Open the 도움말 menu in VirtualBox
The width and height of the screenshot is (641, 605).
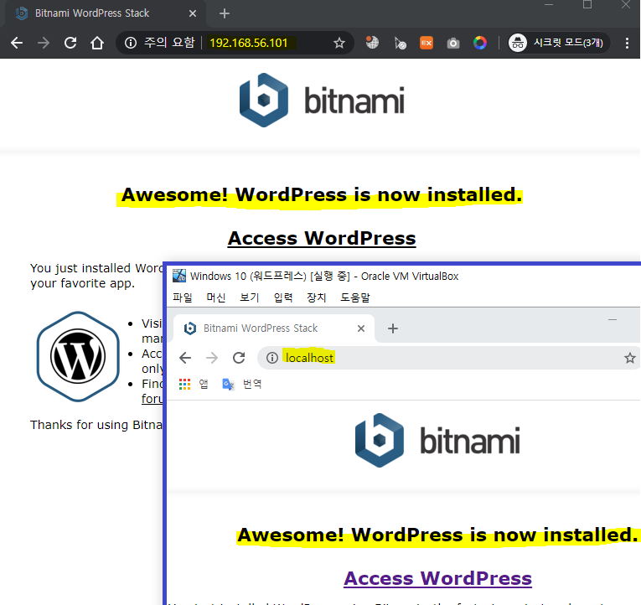point(354,297)
